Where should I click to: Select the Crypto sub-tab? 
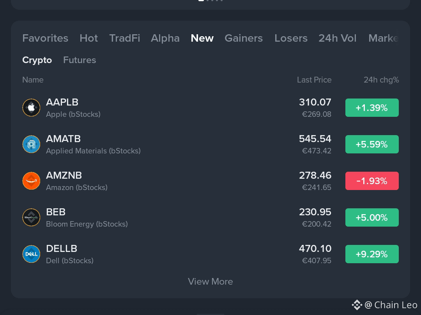pyautogui.click(x=37, y=60)
